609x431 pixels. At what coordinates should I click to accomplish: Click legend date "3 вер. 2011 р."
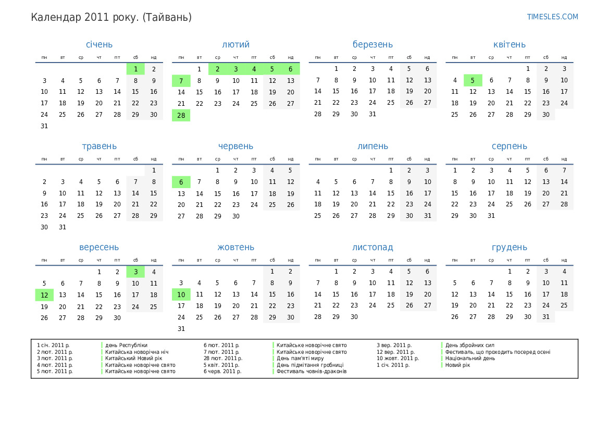point(394,345)
